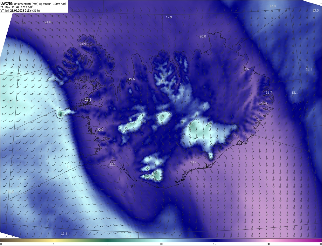Click the colour scale tick labelled 15
This screenshot has height=246, width=322.
click(215, 244)
